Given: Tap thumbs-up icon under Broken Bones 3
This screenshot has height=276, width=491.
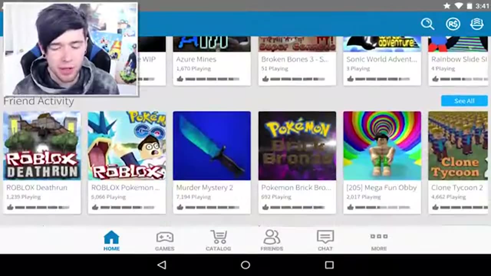Looking at the screenshot, I should (265, 79).
